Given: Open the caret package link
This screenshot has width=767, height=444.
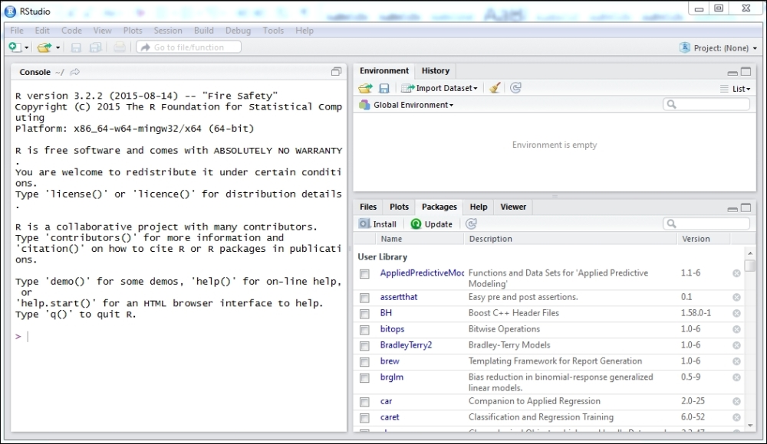Looking at the screenshot, I should [x=390, y=417].
